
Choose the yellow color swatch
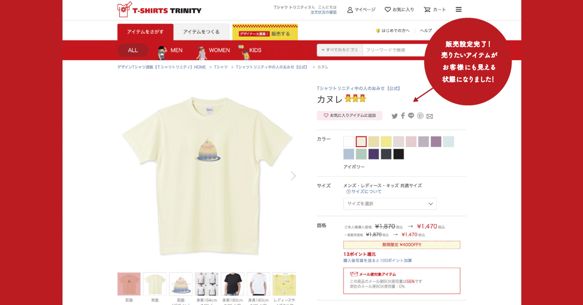click(386, 142)
